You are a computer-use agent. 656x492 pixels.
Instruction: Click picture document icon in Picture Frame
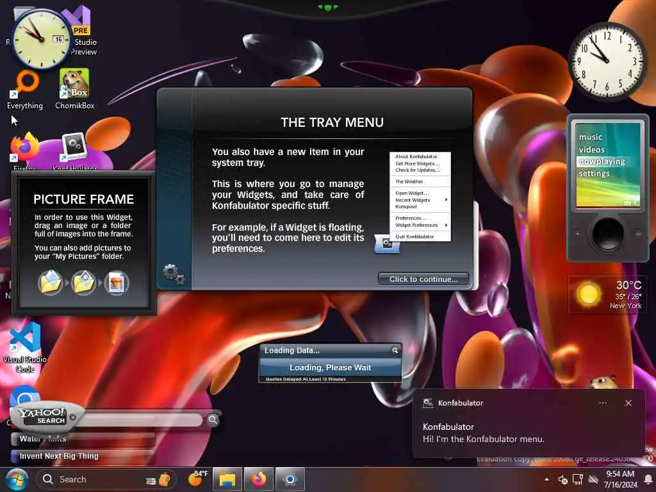117,283
